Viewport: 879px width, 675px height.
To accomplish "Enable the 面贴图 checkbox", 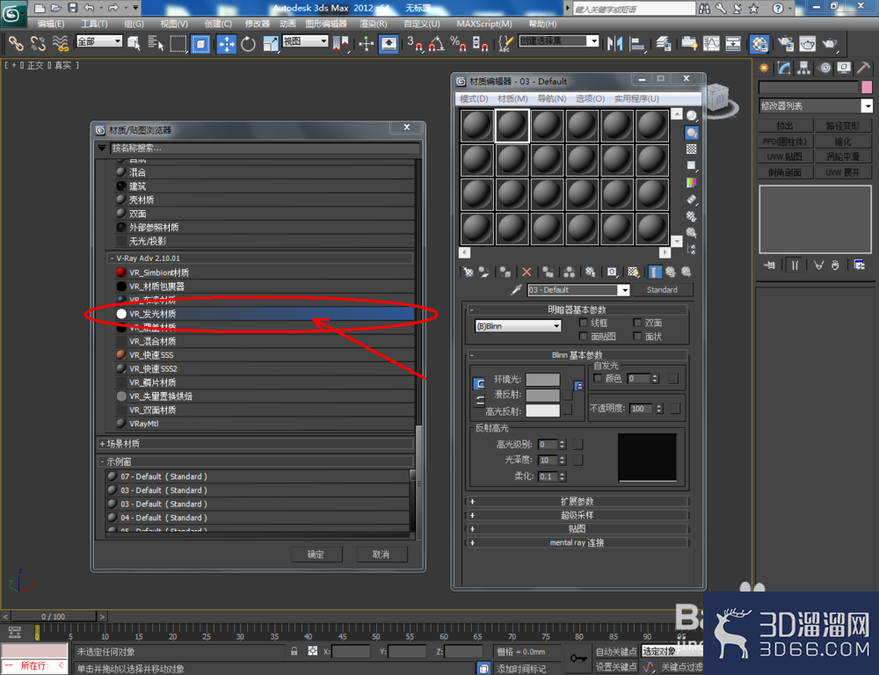I will [x=583, y=336].
